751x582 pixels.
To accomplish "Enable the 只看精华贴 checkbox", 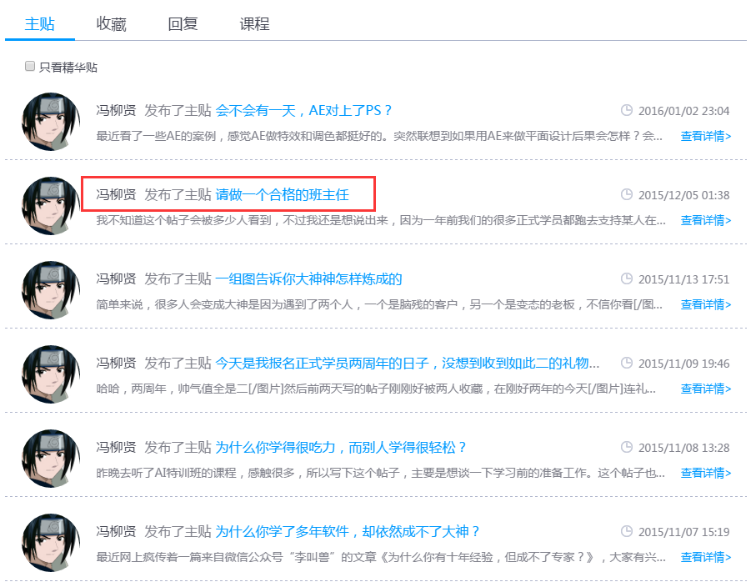I will (29, 65).
